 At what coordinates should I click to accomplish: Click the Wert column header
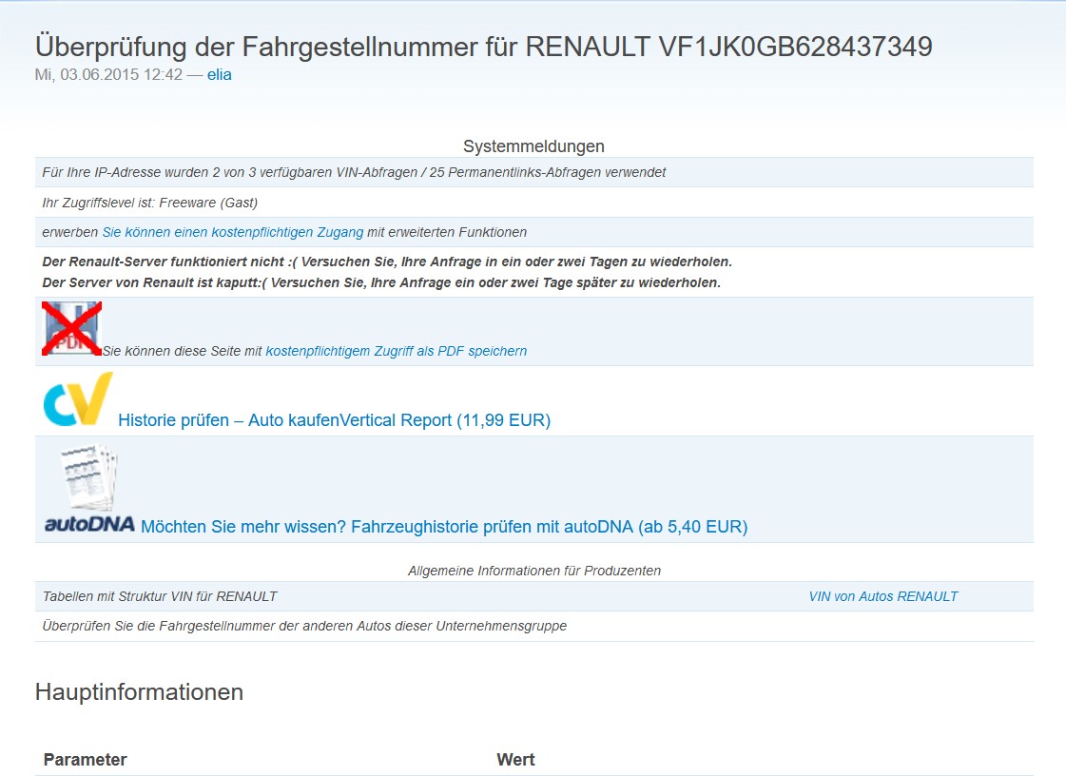pyautogui.click(x=515, y=759)
